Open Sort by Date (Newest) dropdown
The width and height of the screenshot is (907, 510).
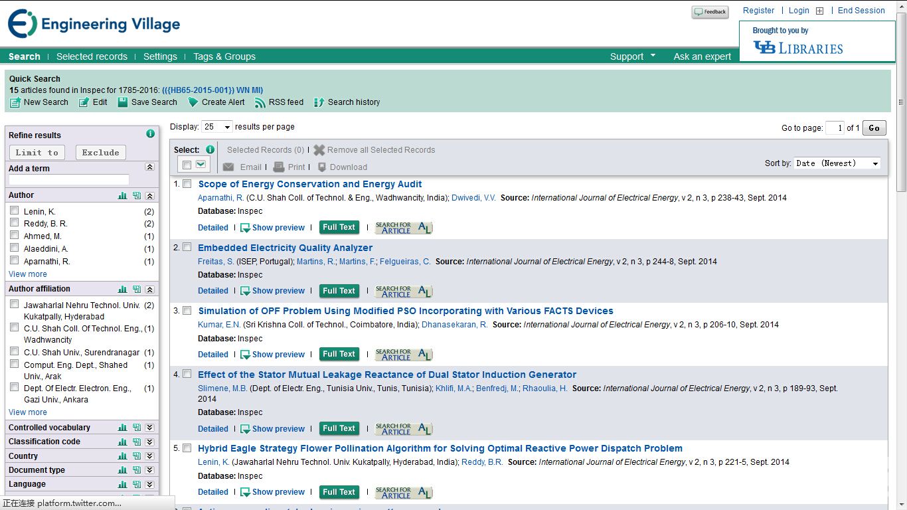click(837, 163)
